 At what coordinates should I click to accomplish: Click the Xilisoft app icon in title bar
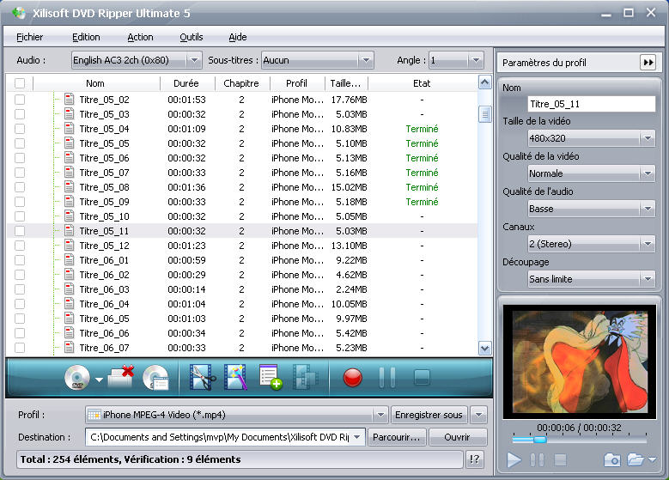coord(19,13)
